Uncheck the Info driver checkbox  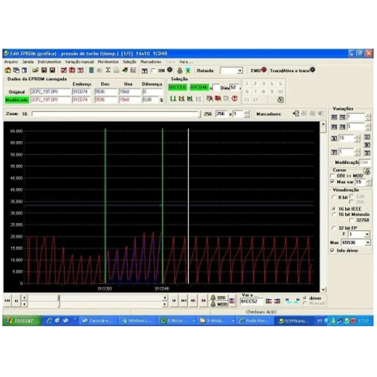click(332, 251)
